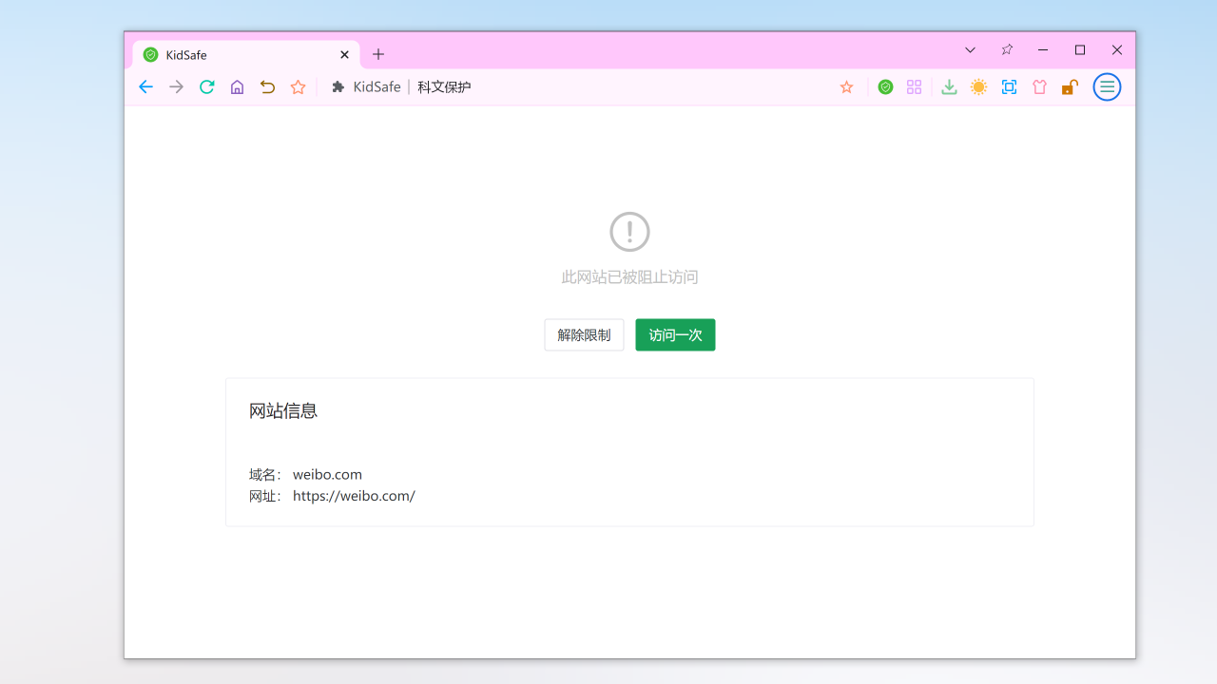Select the screenshot capture icon
The height and width of the screenshot is (684, 1217).
click(1009, 86)
